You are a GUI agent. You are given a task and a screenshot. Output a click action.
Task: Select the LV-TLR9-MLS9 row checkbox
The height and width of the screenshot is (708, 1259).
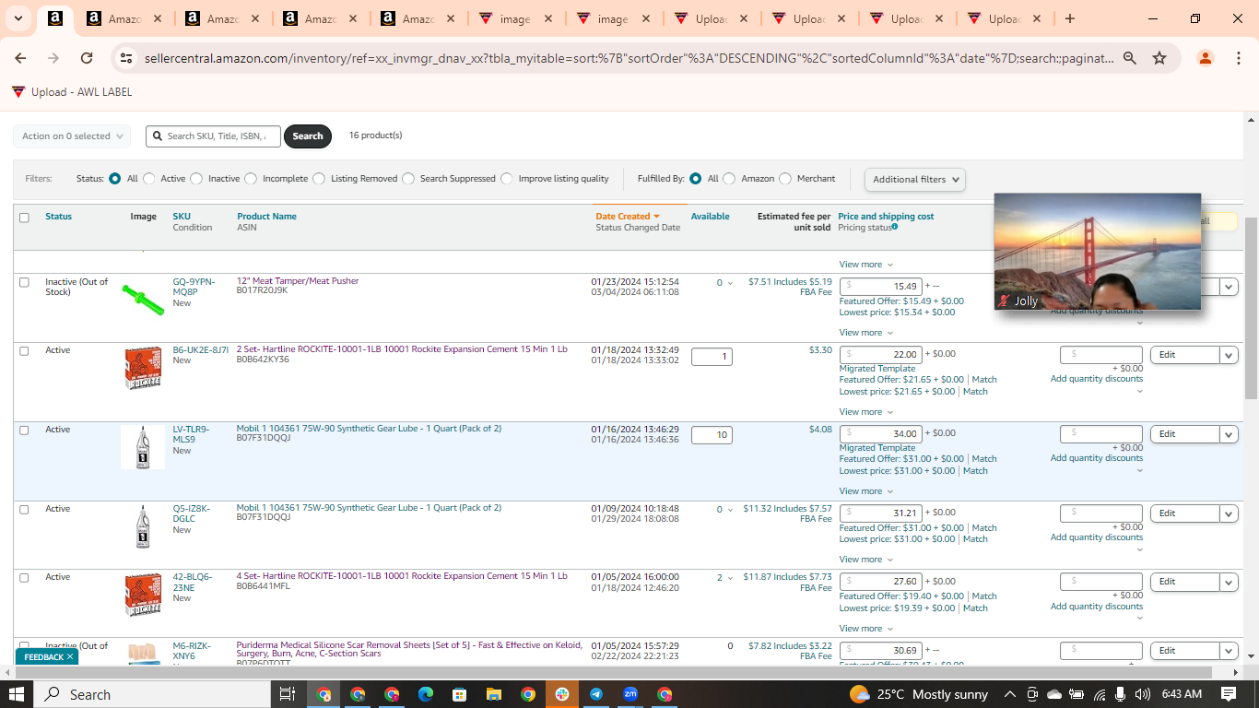coord(24,430)
